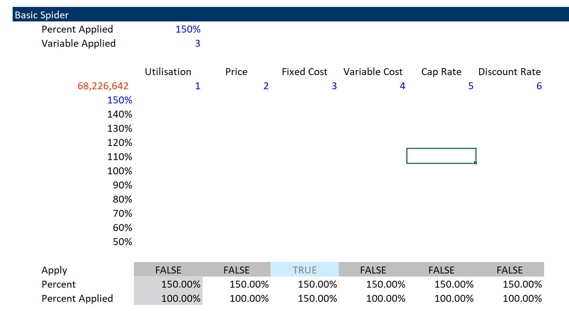Toggle Apply to FALSE under Utilisation
The image size is (569, 311).
[168, 270]
